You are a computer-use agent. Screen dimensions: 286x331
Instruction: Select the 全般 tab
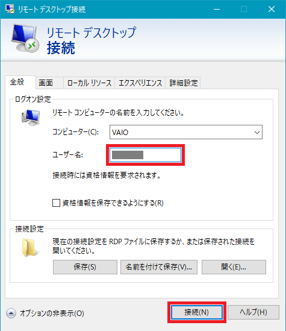pyautogui.click(x=17, y=82)
